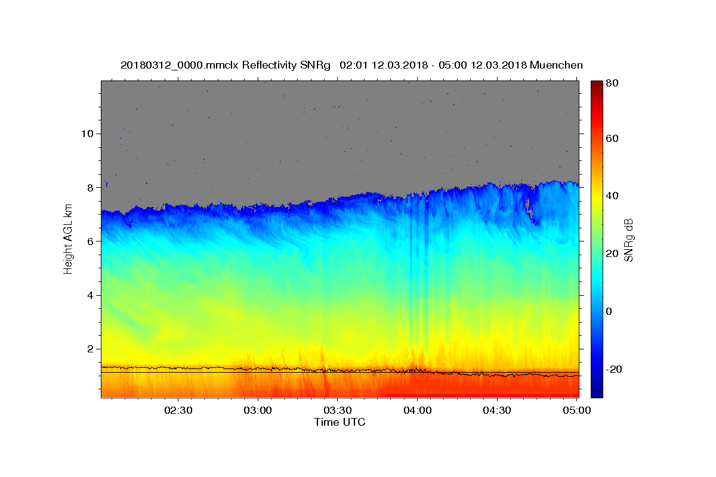The height and width of the screenshot is (477, 716).
Task: Click the colorbar value 20
Action: point(613,254)
